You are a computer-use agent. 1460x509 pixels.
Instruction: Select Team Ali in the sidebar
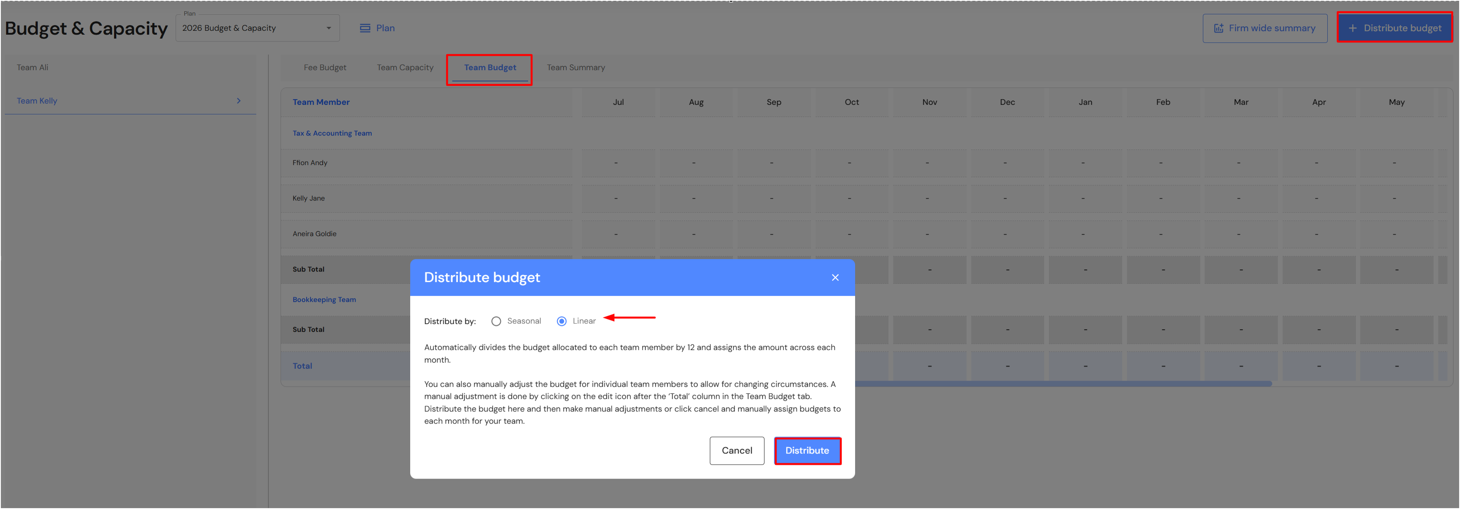(33, 68)
